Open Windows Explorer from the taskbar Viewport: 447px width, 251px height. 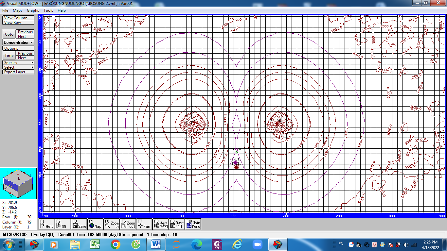coord(75,244)
